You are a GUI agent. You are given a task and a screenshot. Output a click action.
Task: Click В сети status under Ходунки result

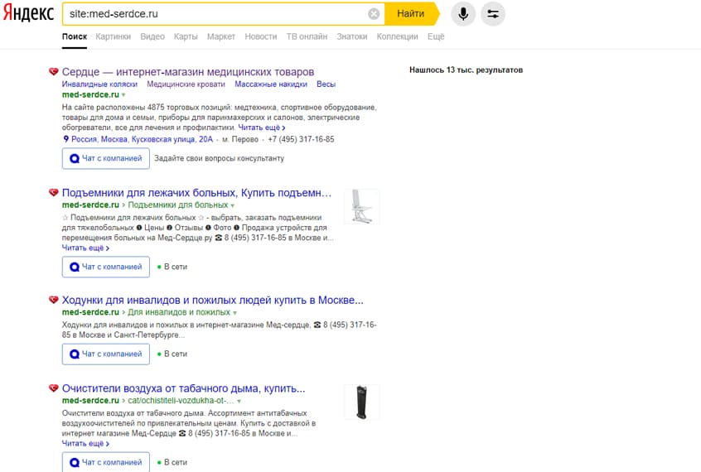click(172, 354)
